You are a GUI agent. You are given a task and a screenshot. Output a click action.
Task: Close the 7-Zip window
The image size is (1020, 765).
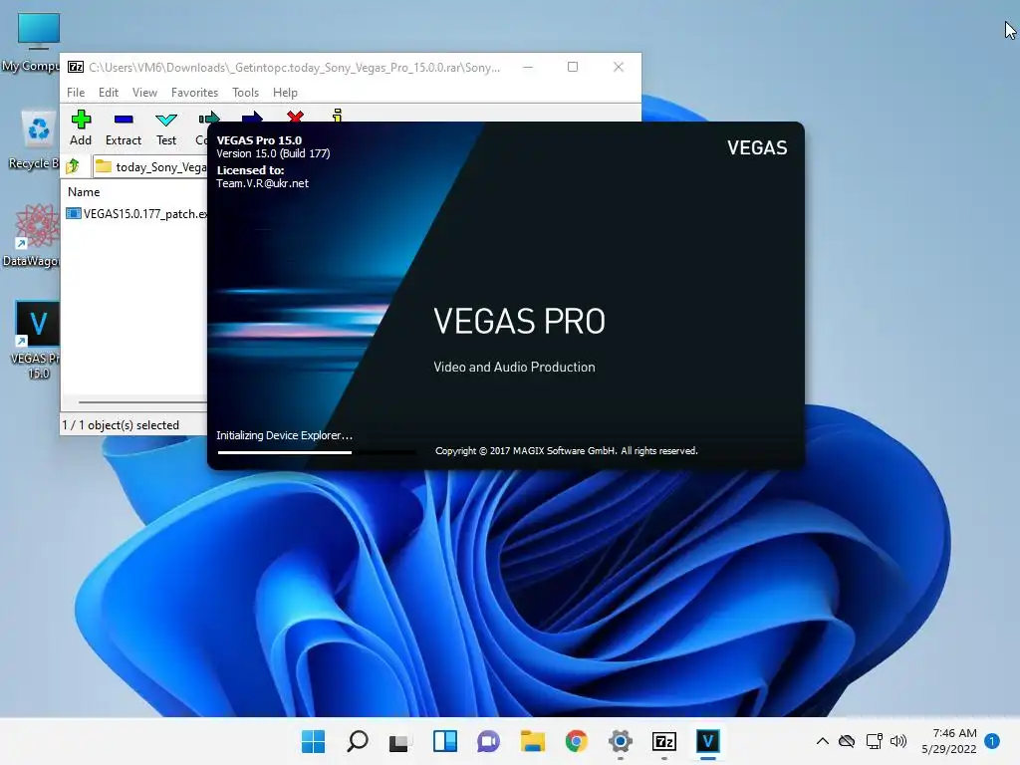[619, 67]
